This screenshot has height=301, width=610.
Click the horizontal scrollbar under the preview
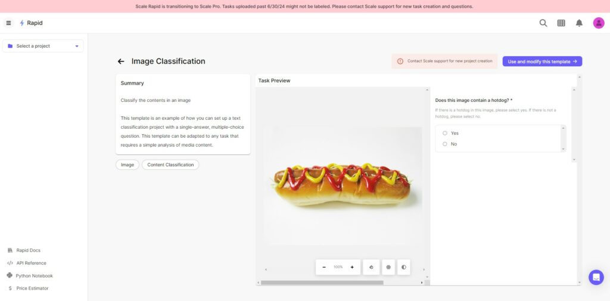[x=322, y=283]
